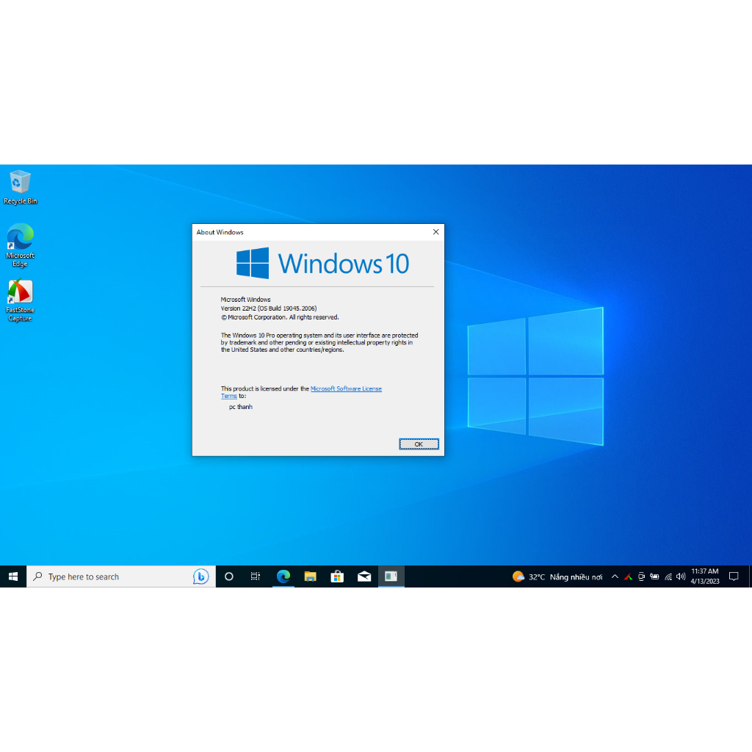Open the Microsoft Software License Terms link
Screen dimensions: 752x752
point(346,388)
